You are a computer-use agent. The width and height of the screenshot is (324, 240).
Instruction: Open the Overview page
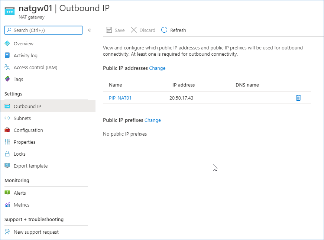tap(23, 43)
